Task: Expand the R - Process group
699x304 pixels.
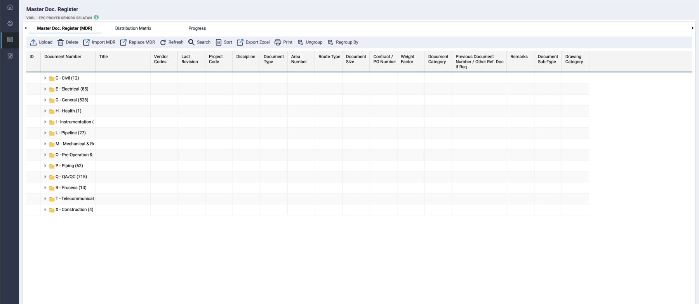Action: pos(45,188)
